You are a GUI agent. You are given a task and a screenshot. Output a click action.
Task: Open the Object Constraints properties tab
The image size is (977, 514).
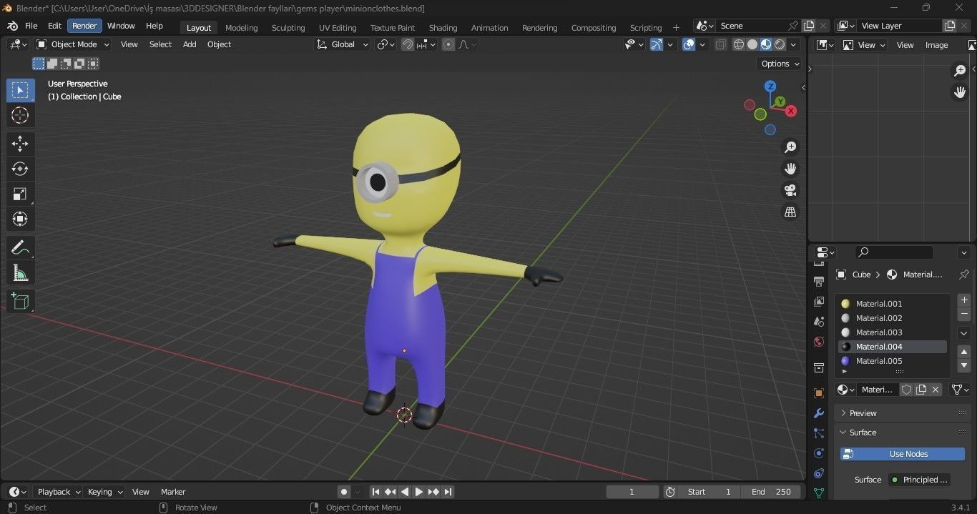819,473
